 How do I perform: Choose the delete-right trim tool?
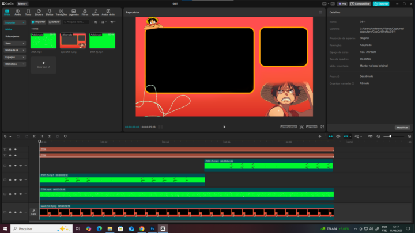[x=50, y=136]
